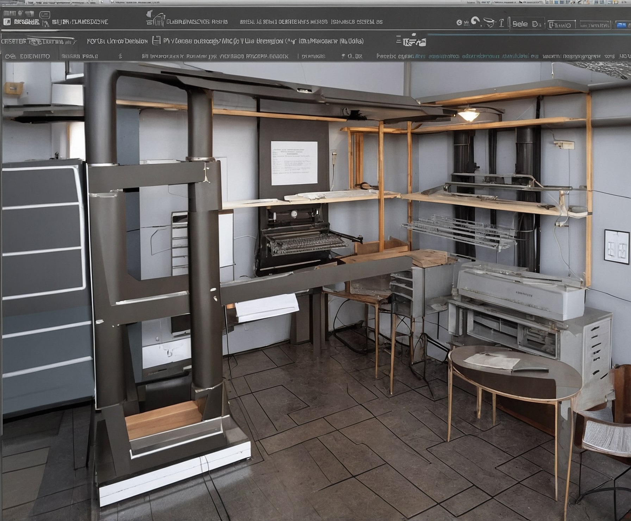Expand the chevron next to the left panel label

[x=75, y=40]
